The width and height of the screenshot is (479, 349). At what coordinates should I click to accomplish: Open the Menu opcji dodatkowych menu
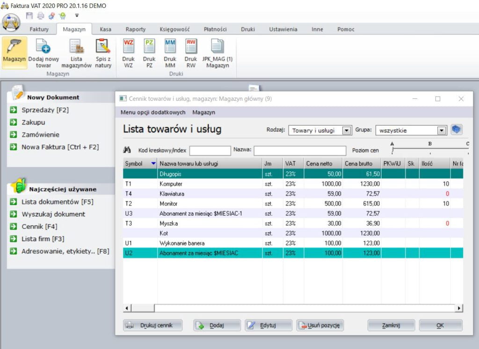(x=153, y=112)
